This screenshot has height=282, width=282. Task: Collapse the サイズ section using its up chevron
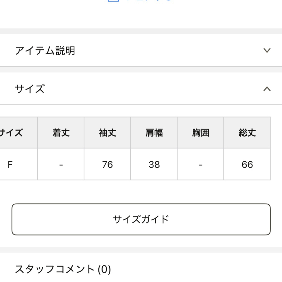(x=267, y=89)
